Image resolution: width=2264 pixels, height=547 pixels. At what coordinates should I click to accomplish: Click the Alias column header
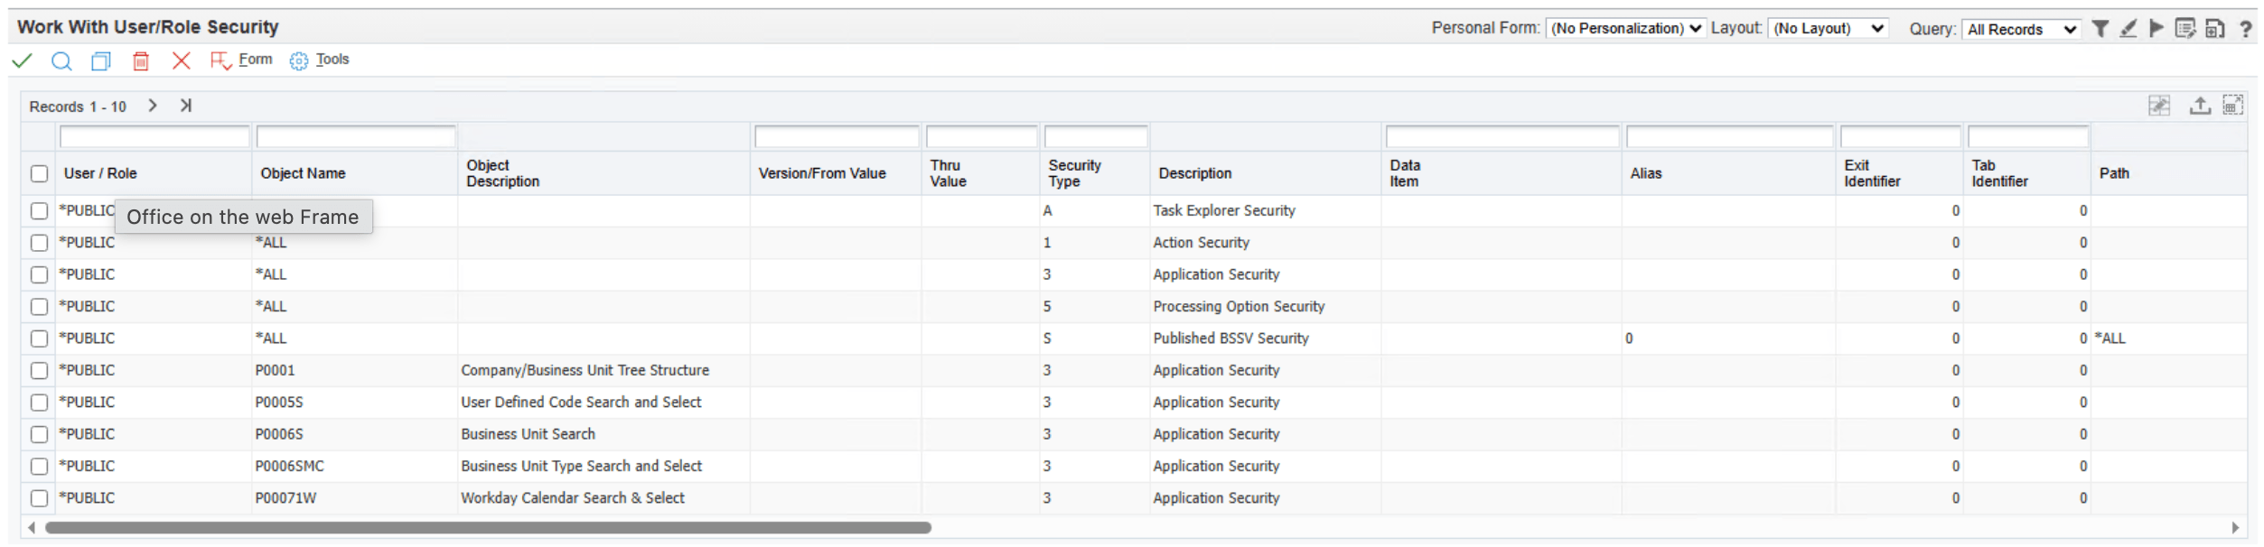(1646, 173)
